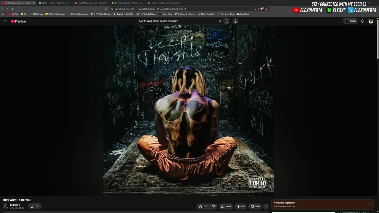Open Brave Shields lion icon
This screenshot has width=379, height=213.
(x=262, y=9)
